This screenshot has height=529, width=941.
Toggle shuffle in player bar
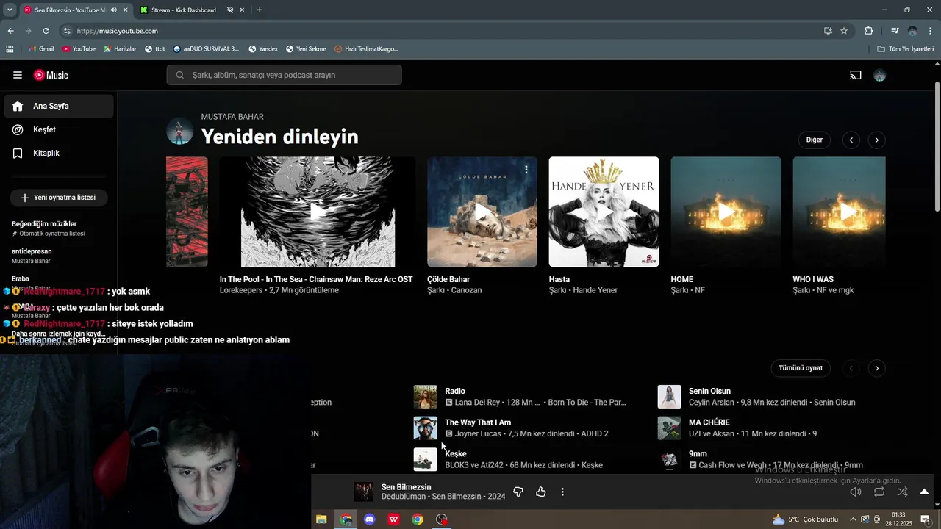902,492
